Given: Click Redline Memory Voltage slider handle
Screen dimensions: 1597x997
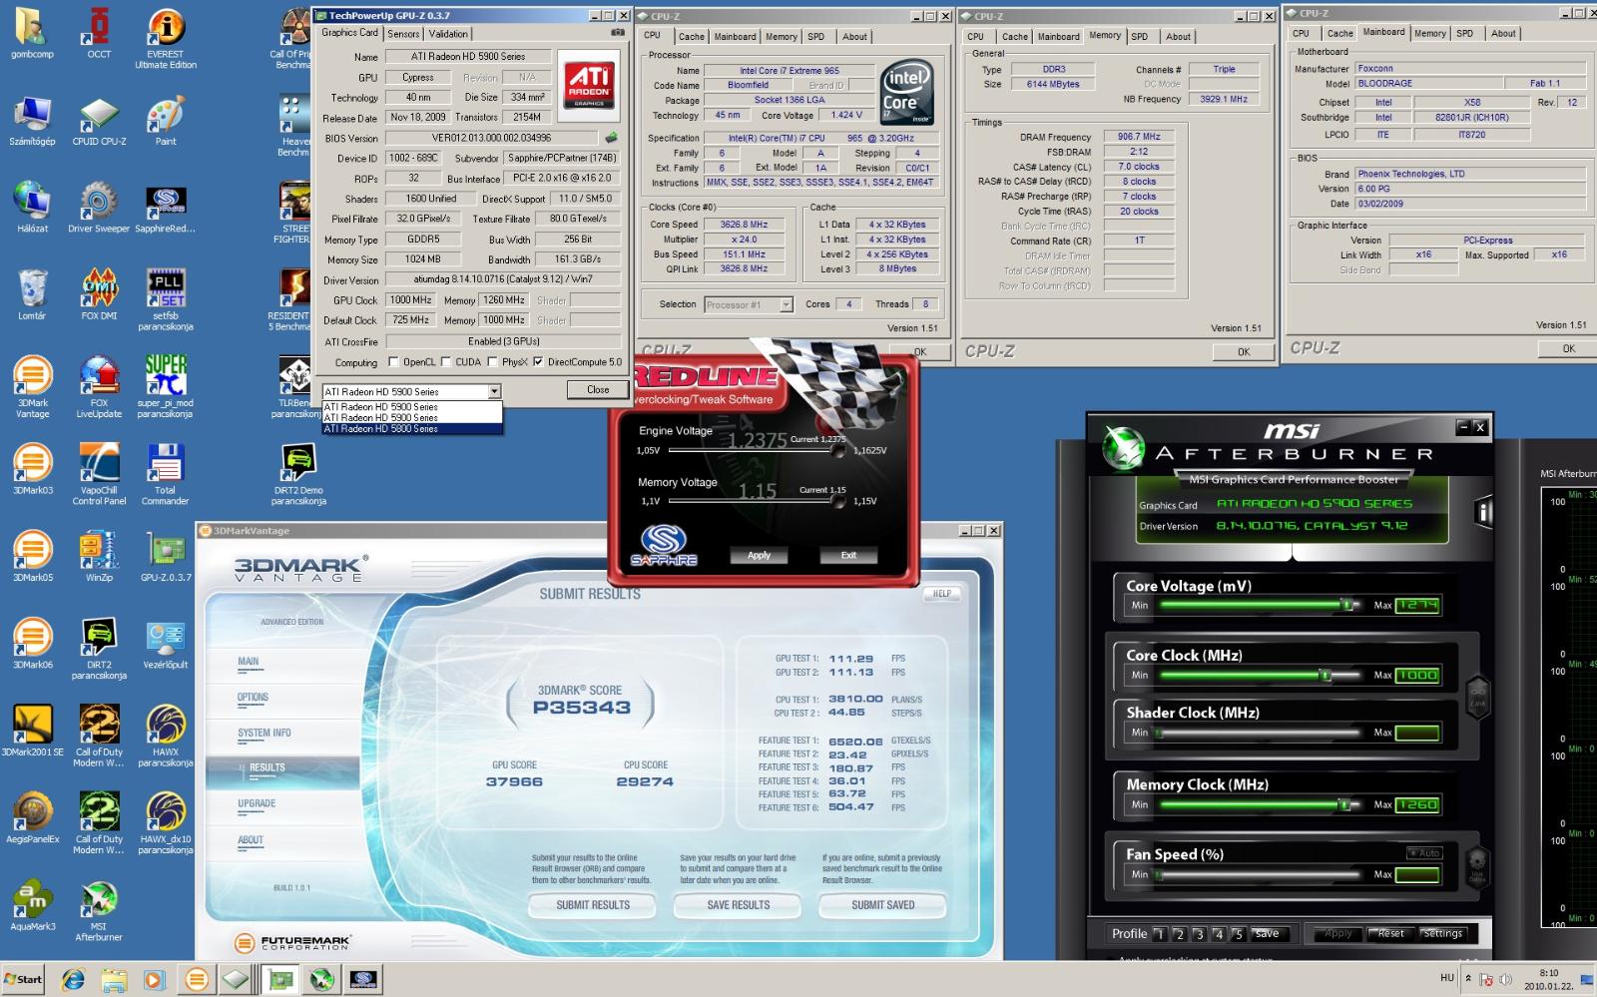Looking at the screenshot, I should point(837,501).
